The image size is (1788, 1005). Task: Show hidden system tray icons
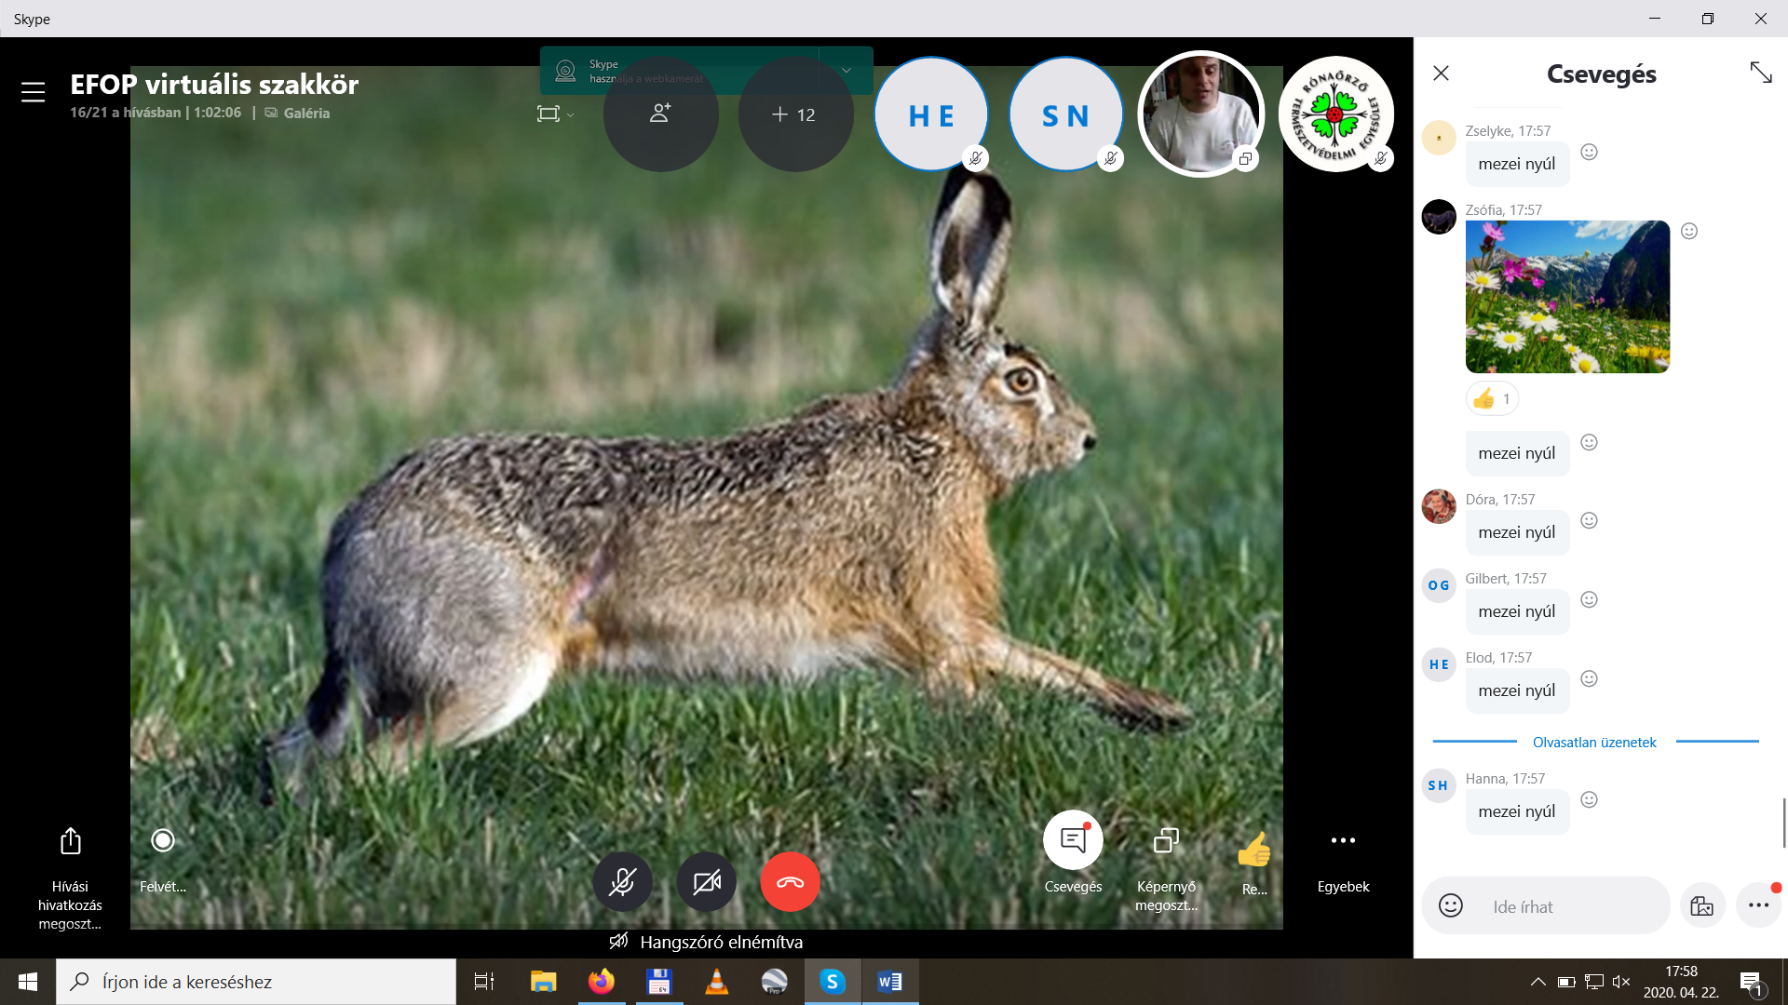coord(1537,982)
